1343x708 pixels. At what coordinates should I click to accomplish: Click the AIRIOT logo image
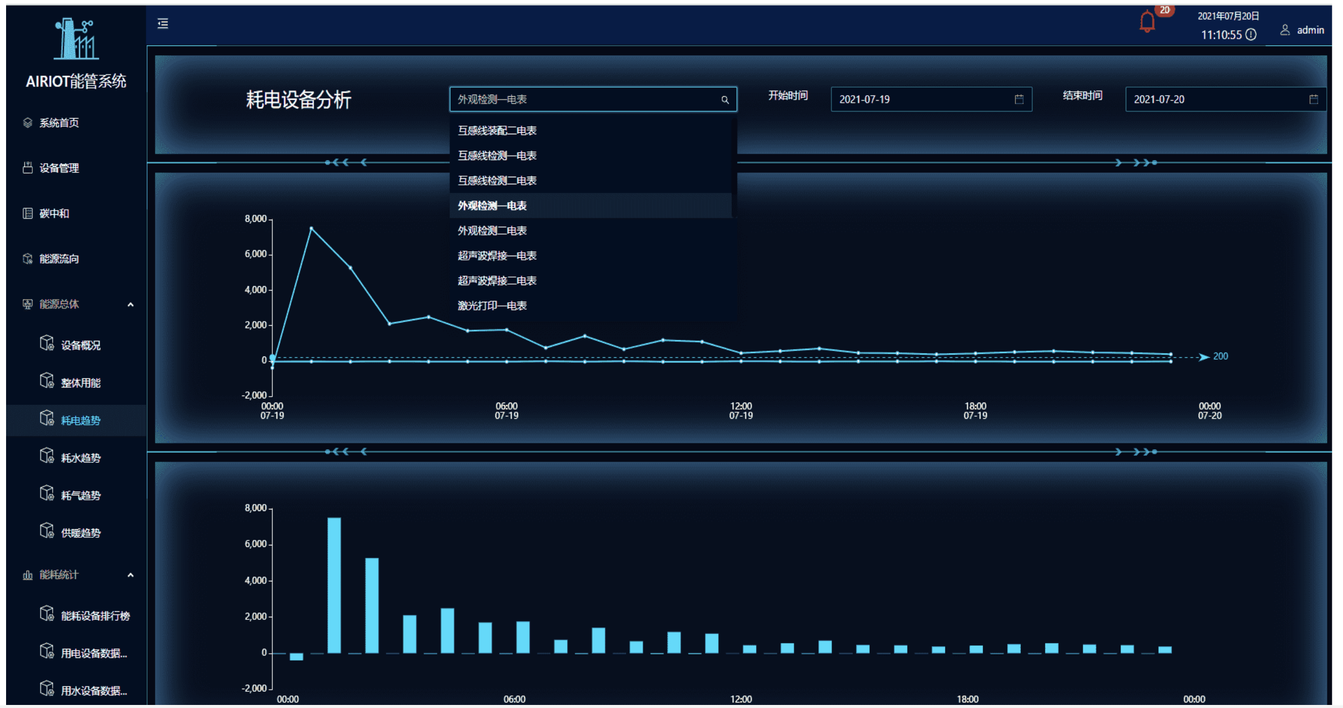(76, 38)
